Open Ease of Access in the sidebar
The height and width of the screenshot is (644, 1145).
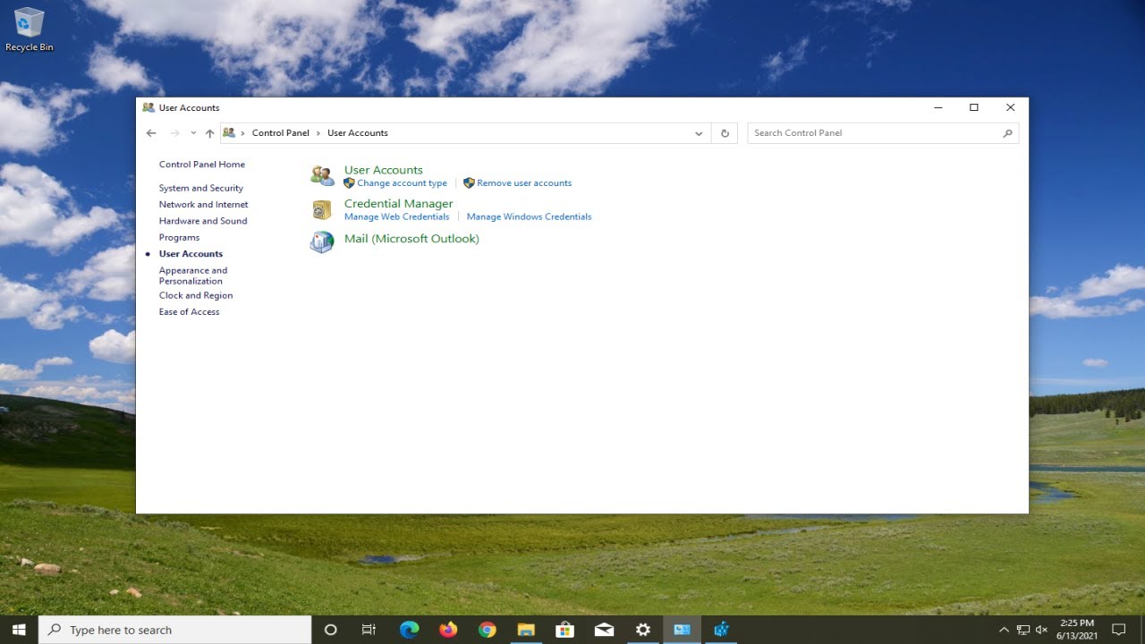(x=189, y=312)
